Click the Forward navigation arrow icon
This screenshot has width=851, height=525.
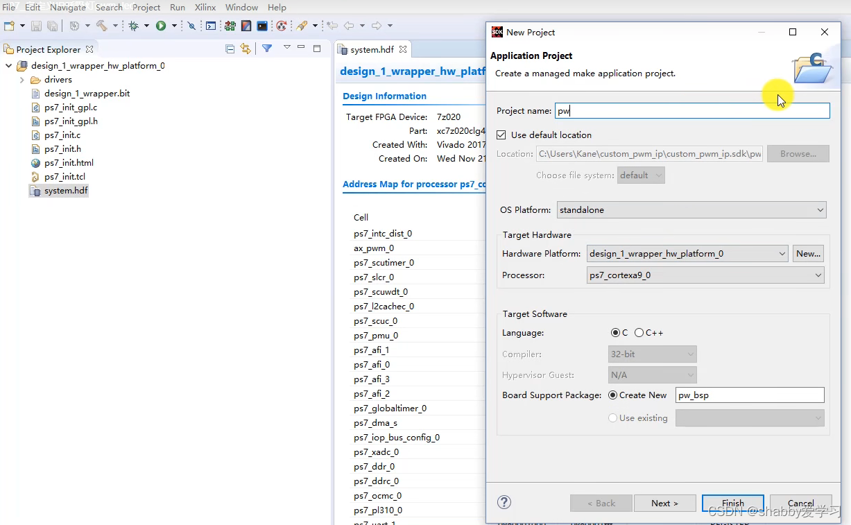377,26
